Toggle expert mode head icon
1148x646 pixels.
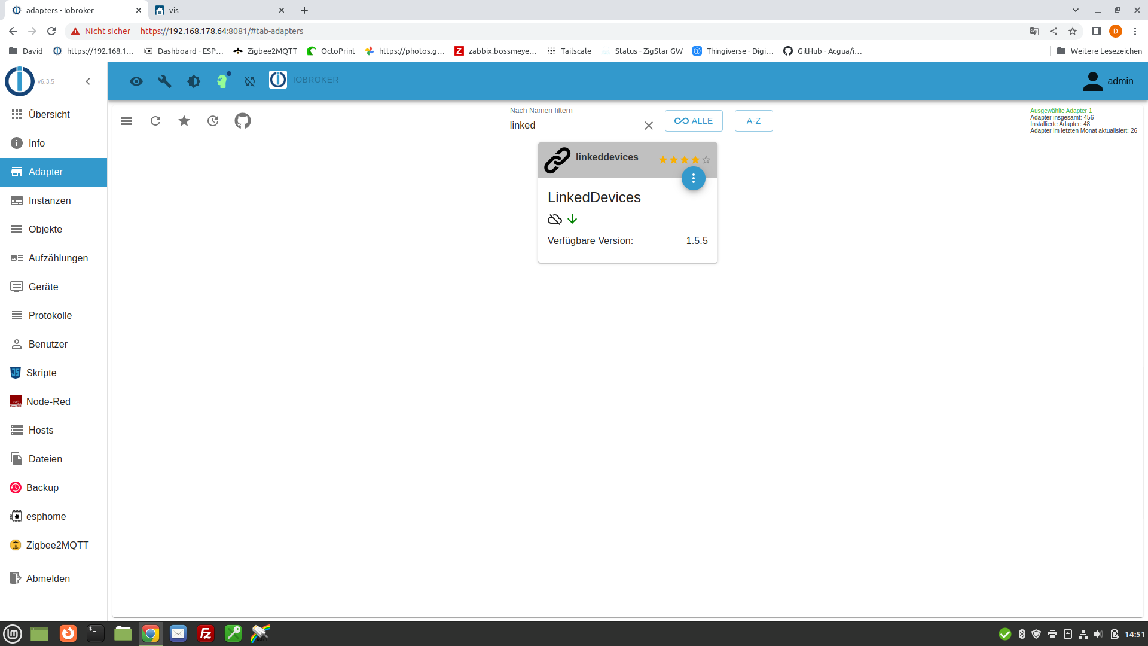(x=222, y=81)
